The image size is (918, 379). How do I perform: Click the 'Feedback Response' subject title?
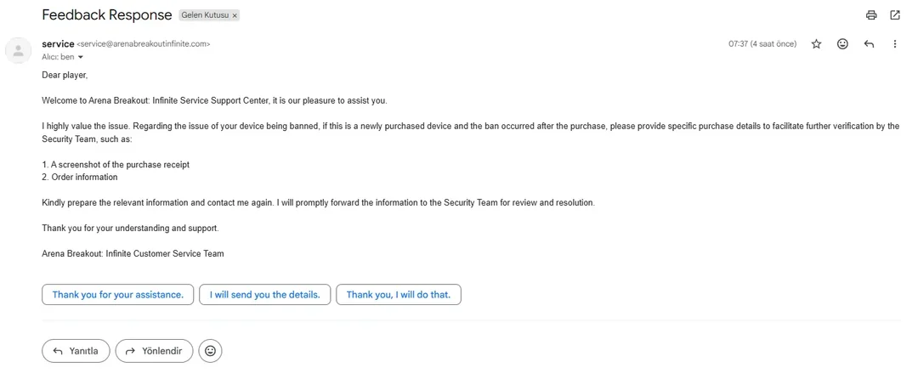tap(107, 15)
